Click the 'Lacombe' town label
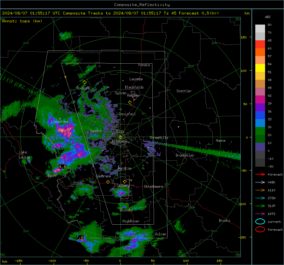The image size is (284, 265). 136,79
